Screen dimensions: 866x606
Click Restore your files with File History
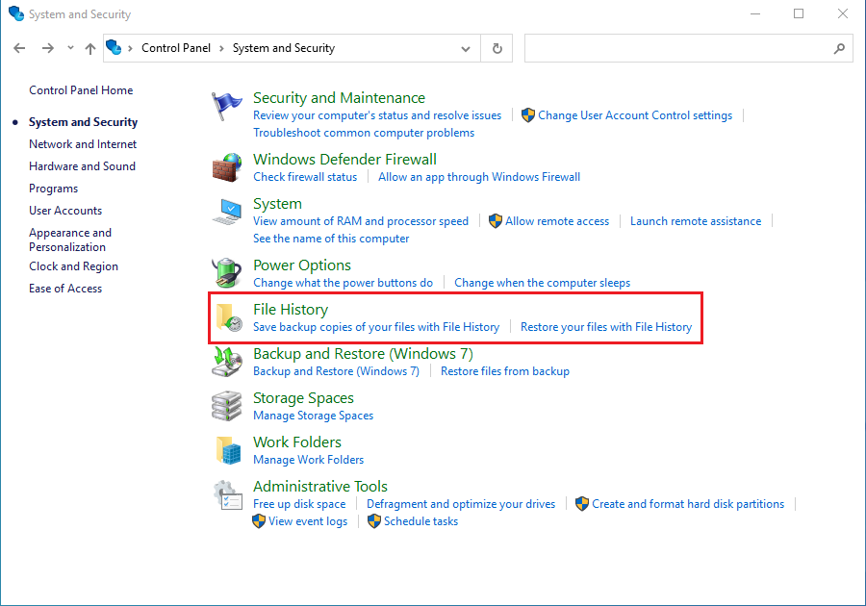[x=606, y=326]
